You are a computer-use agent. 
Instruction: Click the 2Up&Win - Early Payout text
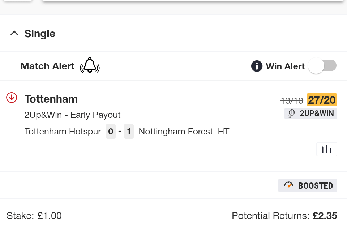72,115
